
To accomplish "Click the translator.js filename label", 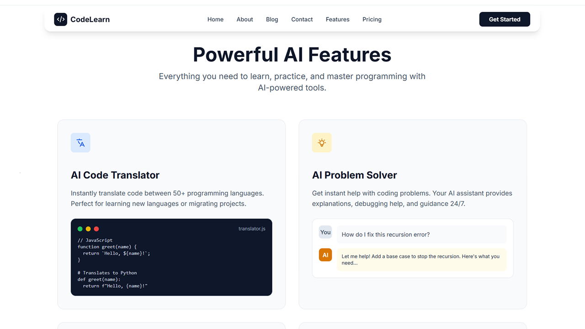I will pos(252,228).
